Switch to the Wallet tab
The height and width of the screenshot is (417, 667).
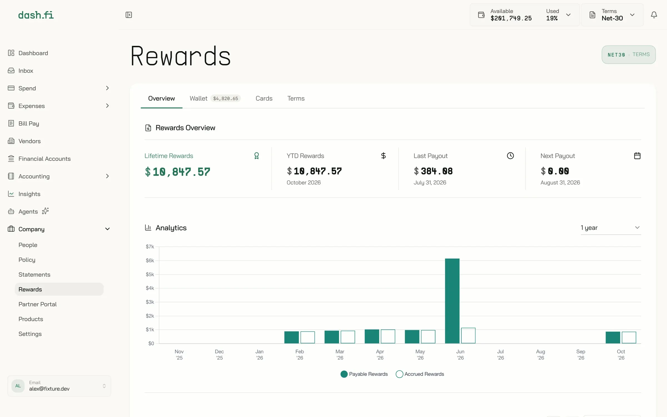click(x=215, y=98)
